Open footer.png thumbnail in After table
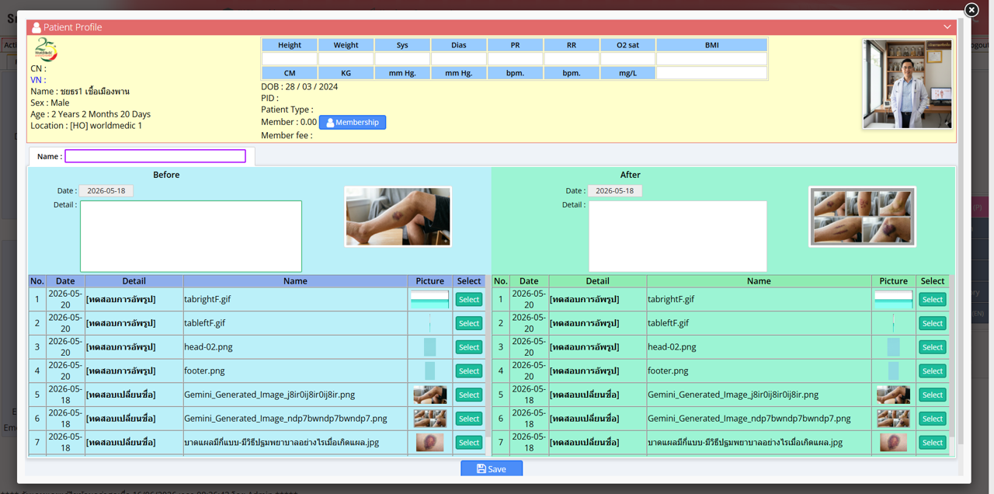994x494 pixels. (x=893, y=370)
